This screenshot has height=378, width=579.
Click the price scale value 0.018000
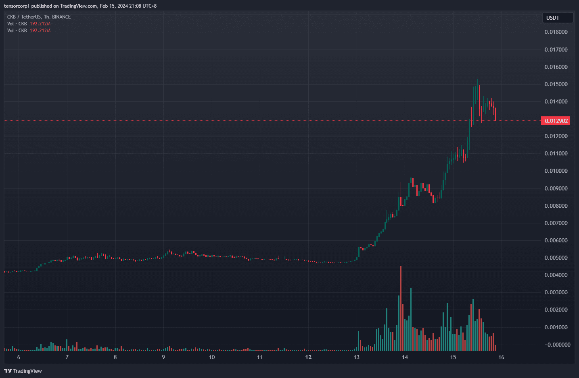[556, 32]
